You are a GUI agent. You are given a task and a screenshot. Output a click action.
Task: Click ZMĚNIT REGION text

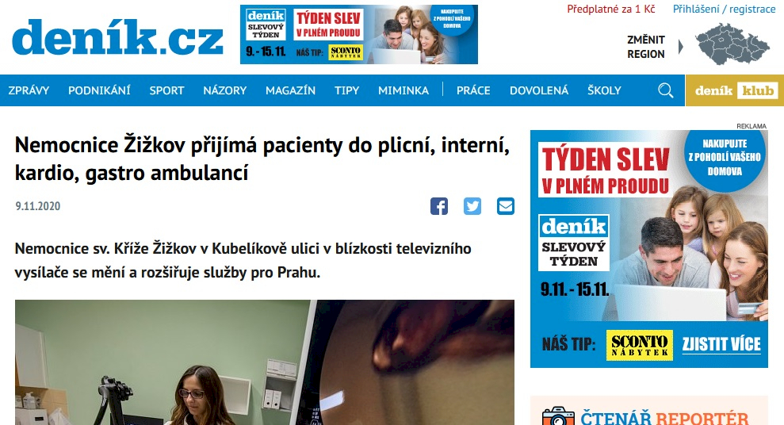(x=646, y=47)
